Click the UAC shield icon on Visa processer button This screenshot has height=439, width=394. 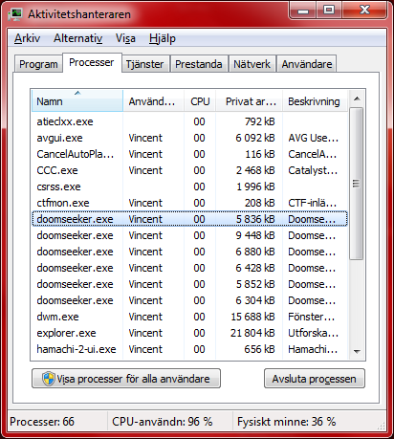(x=49, y=379)
